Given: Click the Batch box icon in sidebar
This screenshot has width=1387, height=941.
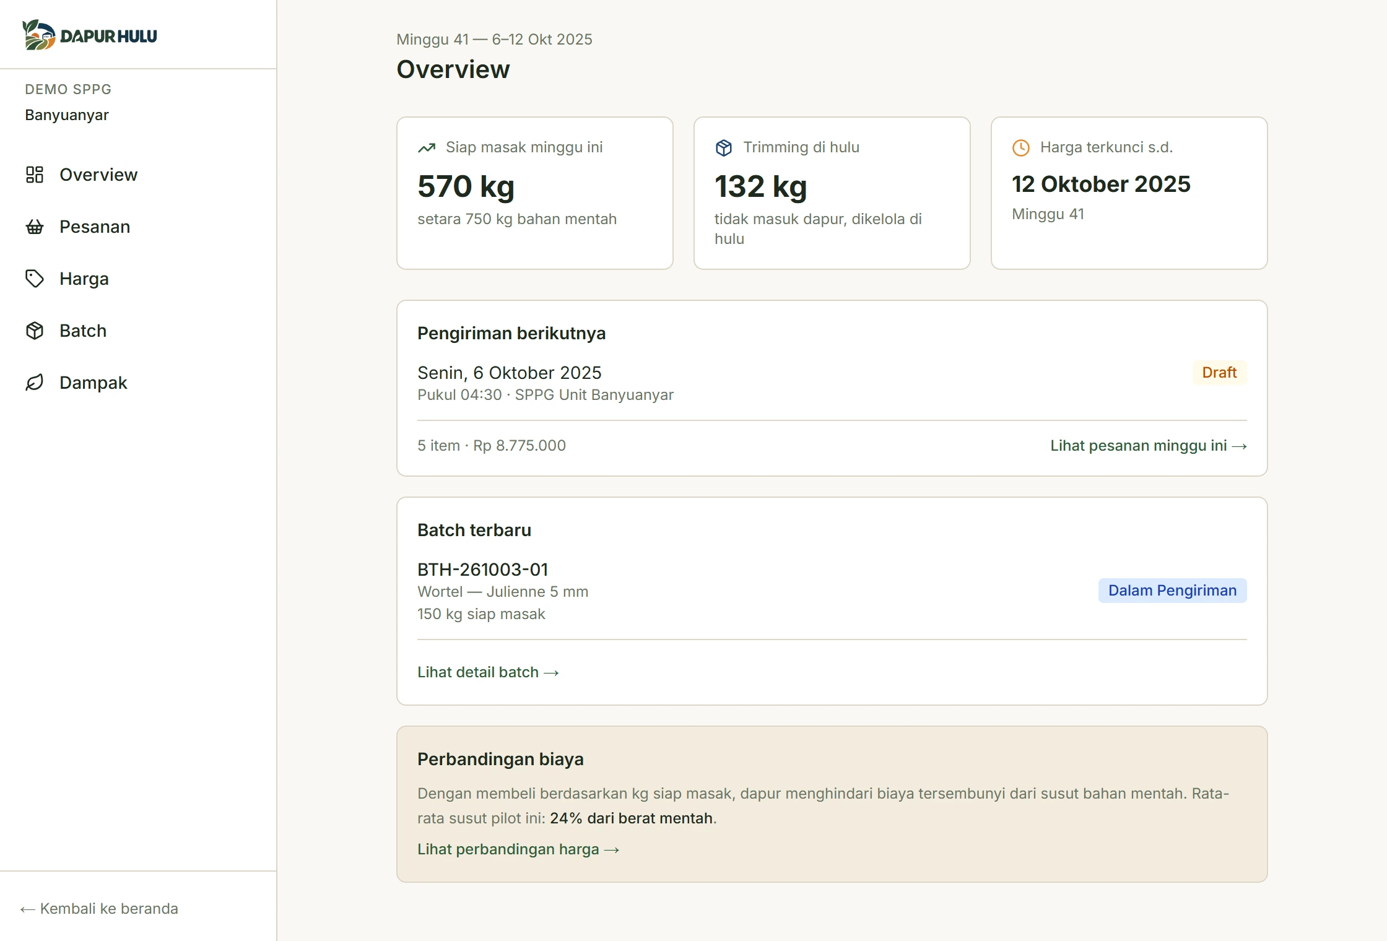Looking at the screenshot, I should (35, 331).
